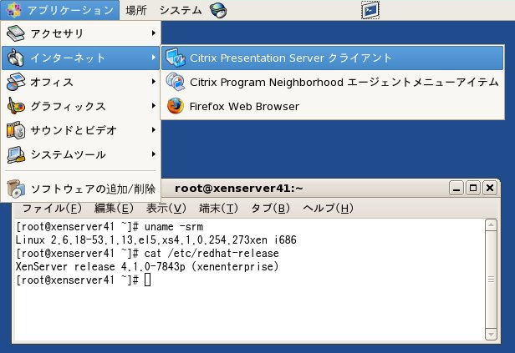
Task: Click the Add/Remove Software package icon
Action: click(15, 189)
